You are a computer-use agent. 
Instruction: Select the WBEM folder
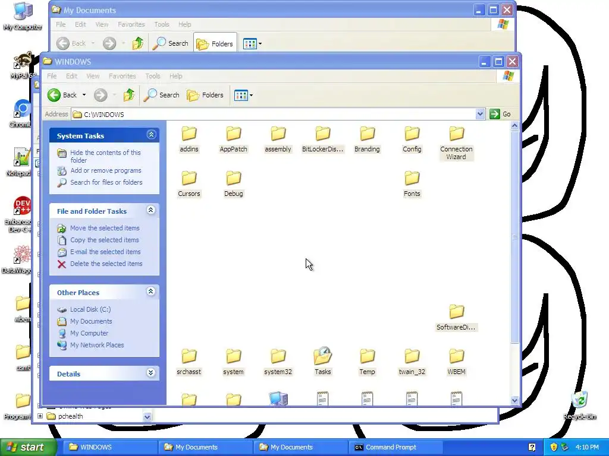(x=456, y=362)
